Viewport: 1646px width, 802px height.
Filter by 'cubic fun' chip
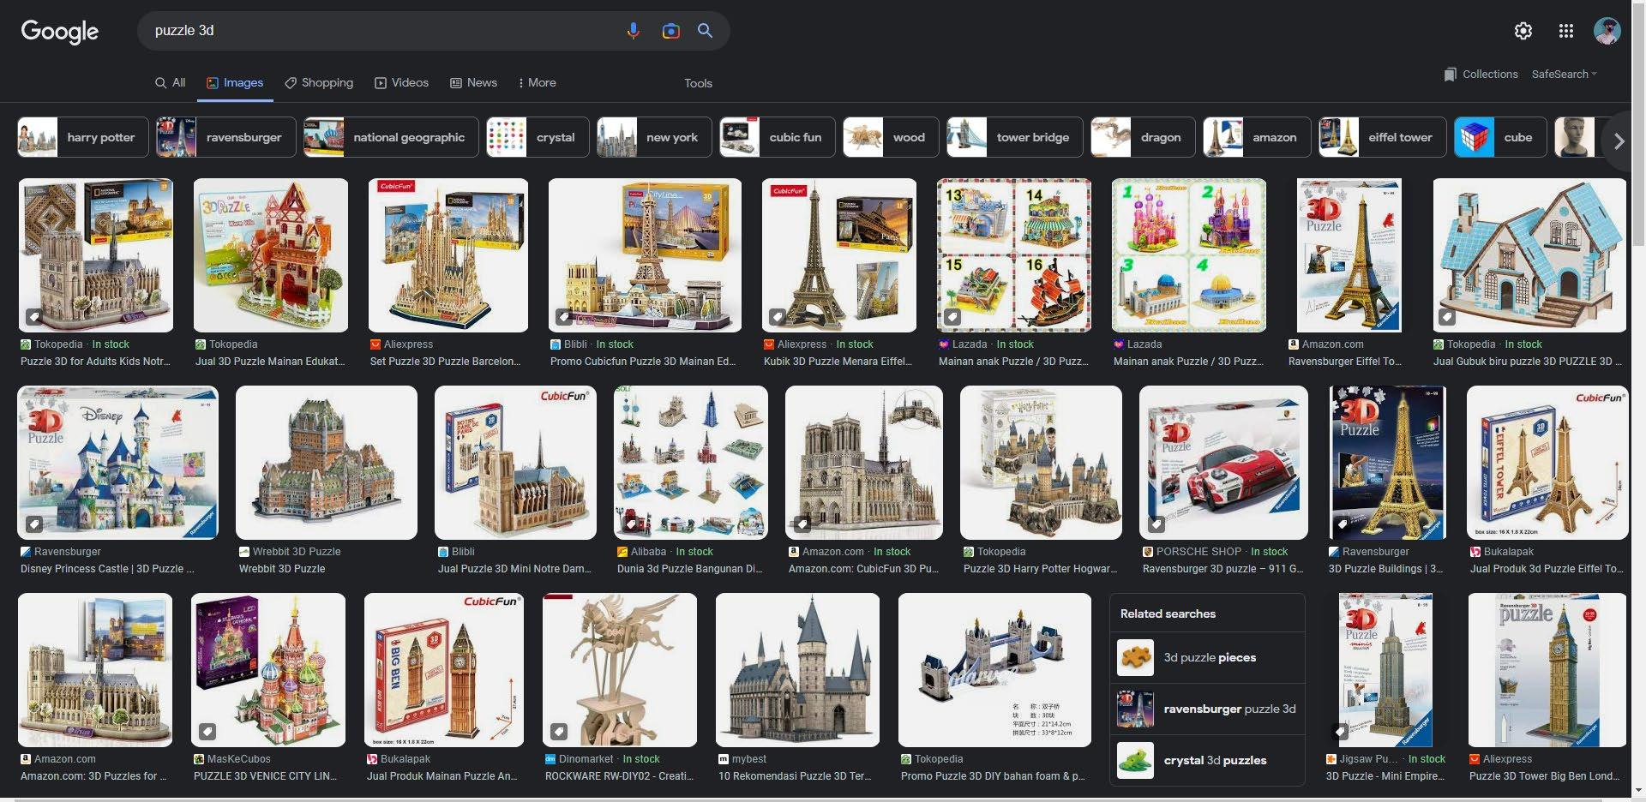pos(778,137)
